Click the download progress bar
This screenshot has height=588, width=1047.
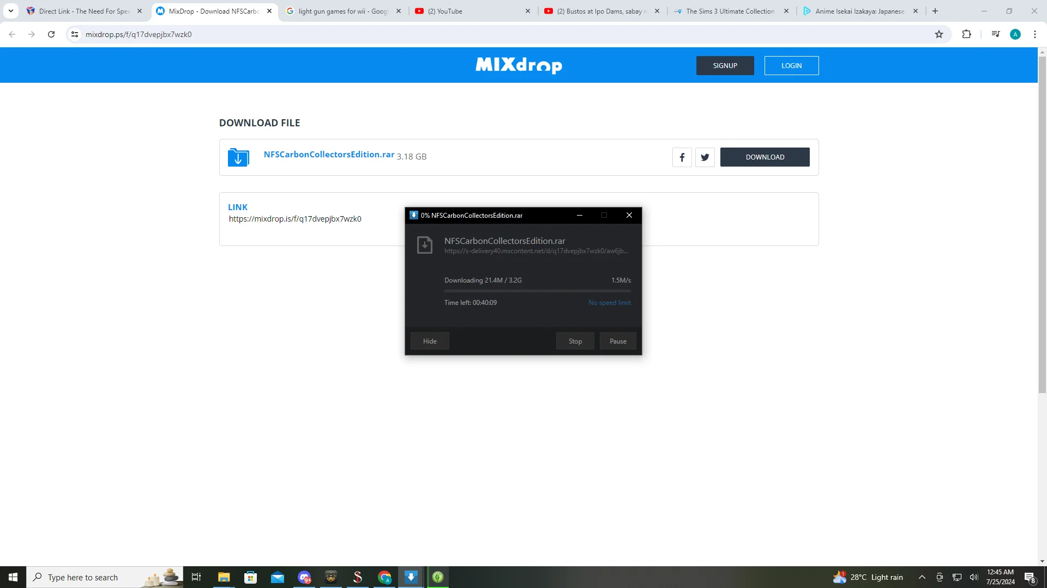[538, 291]
